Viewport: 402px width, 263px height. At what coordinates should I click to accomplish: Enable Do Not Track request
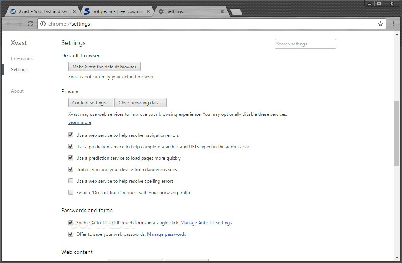pos(70,192)
